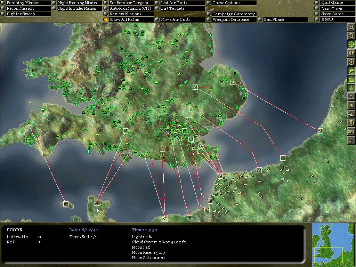The image size is (356, 267).
Task: Click Load Game
Action: tap(335, 8)
